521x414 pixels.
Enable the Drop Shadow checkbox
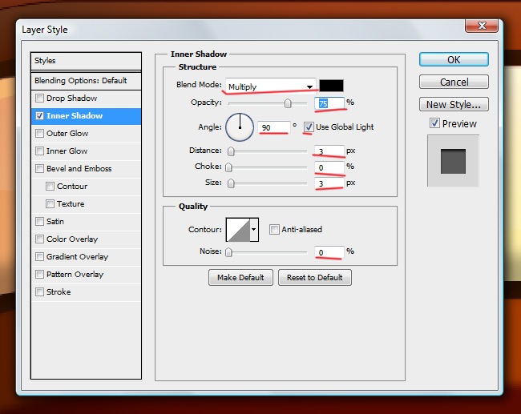click(x=39, y=98)
